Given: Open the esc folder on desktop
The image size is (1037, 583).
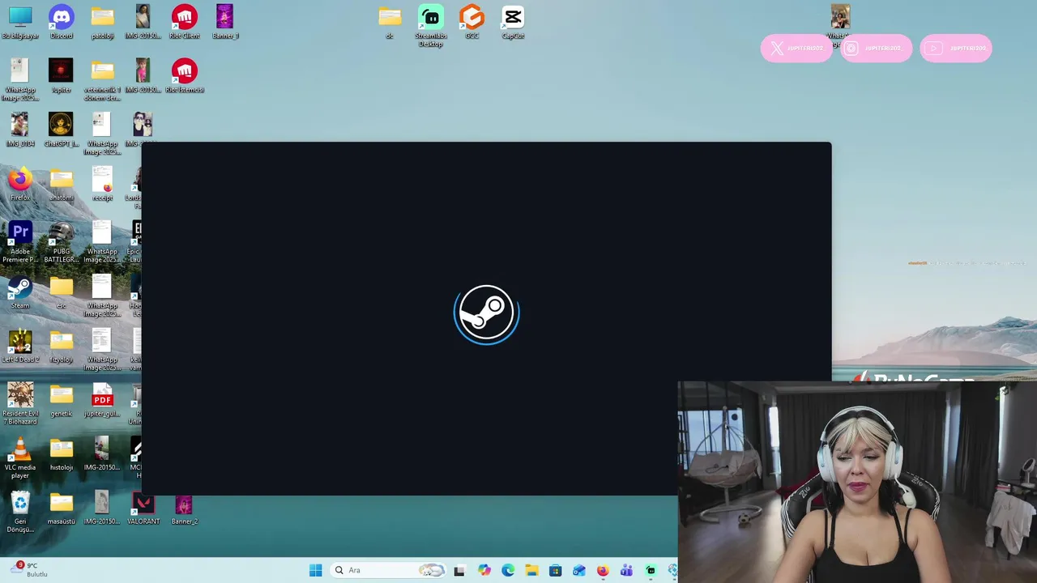Looking at the screenshot, I should tap(61, 292).
